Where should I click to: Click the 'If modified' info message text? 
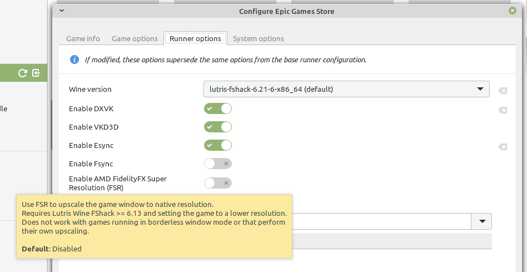coord(226,60)
